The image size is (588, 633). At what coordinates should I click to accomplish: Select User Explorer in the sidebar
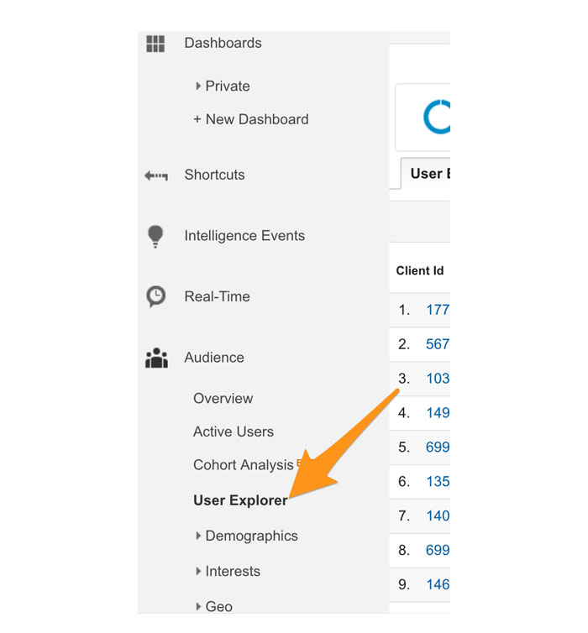pyautogui.click(x=239, y=500)
